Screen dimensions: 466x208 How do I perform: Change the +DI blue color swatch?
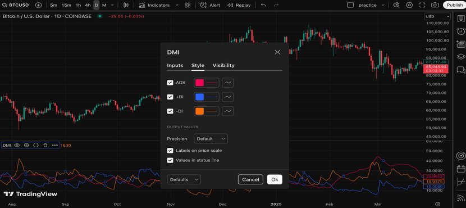pos(199,97)
